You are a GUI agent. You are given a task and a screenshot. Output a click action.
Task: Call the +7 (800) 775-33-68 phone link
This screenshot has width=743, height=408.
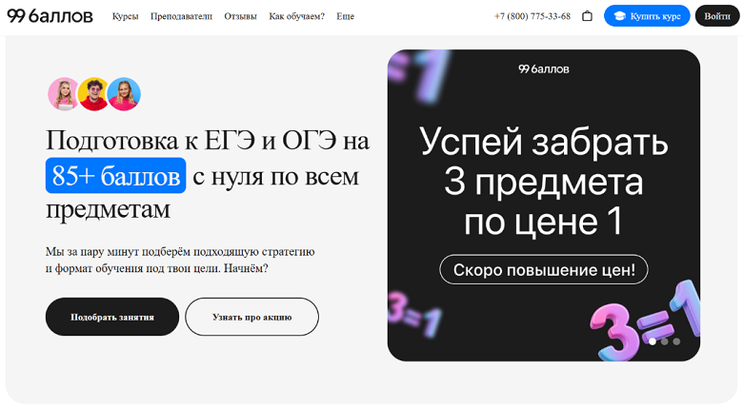click(532, 16)
